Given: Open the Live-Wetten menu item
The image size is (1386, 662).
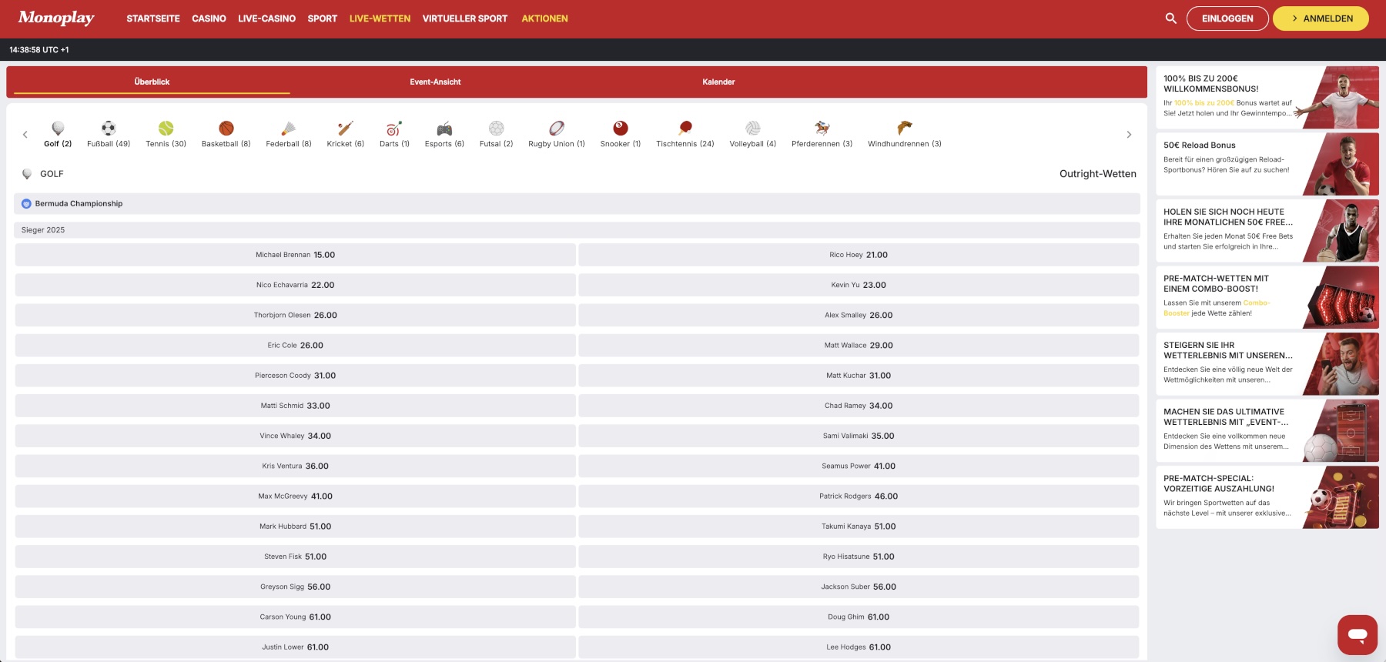Looking at the screenshot, I should point(380,18).
